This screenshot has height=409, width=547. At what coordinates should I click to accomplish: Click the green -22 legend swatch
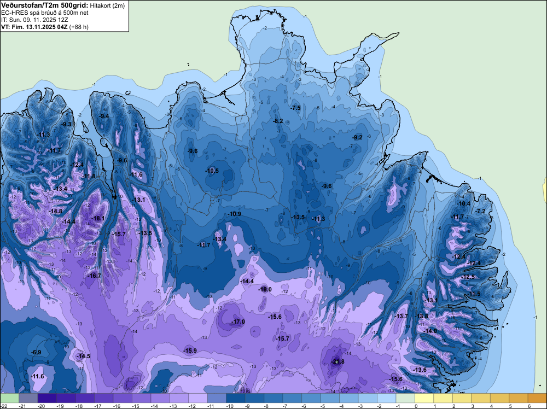[9, 398]
